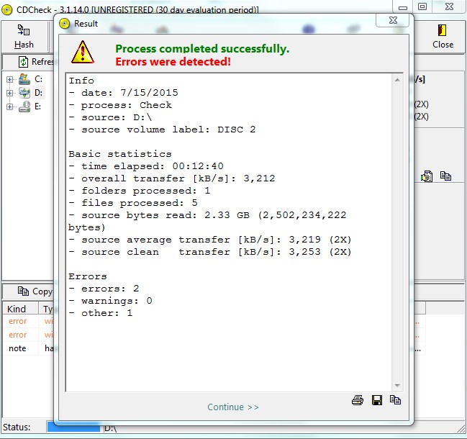
Task: Click the warning triangle icon in Result dialog
Action: tap(83, 53)
